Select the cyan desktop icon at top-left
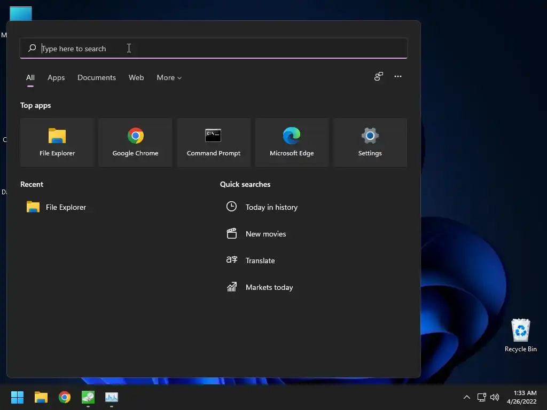Image resolution: width=547 pixels, height=410 pixels. [x=21, y=13]
